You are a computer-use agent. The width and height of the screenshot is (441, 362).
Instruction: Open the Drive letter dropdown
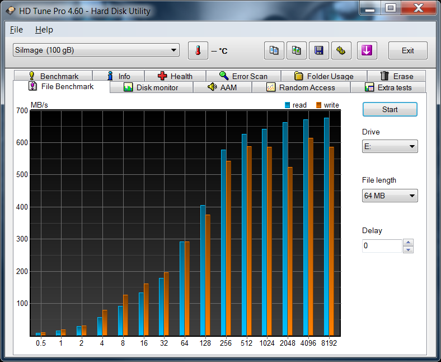pos(390,147)
